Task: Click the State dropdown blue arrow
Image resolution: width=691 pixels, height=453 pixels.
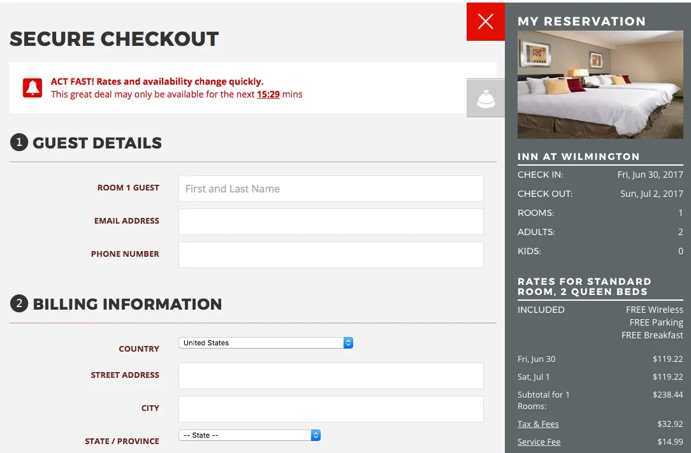Action: point(316,435)
